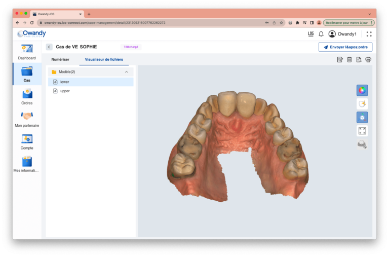This screenshot has width=389, height=256.
Task: Expand the browser tab list chevron
Action: click(x=369, y=14)
